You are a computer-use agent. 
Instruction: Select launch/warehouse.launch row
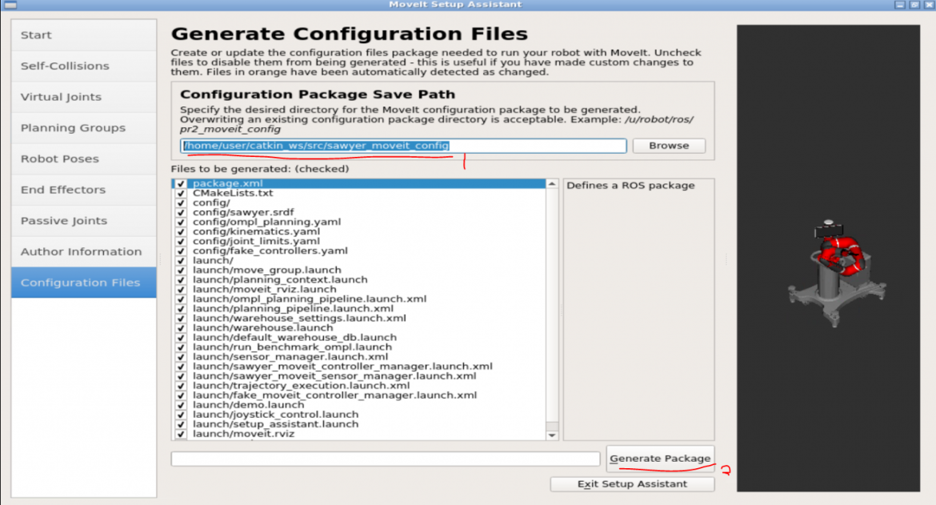click(358, 327)
